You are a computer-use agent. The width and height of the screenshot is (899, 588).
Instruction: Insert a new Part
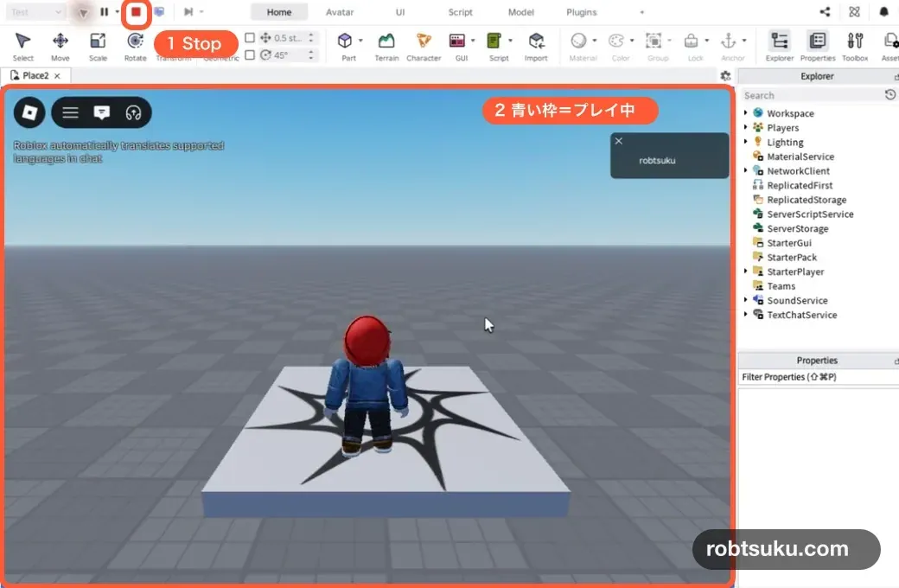pos(346,47)
